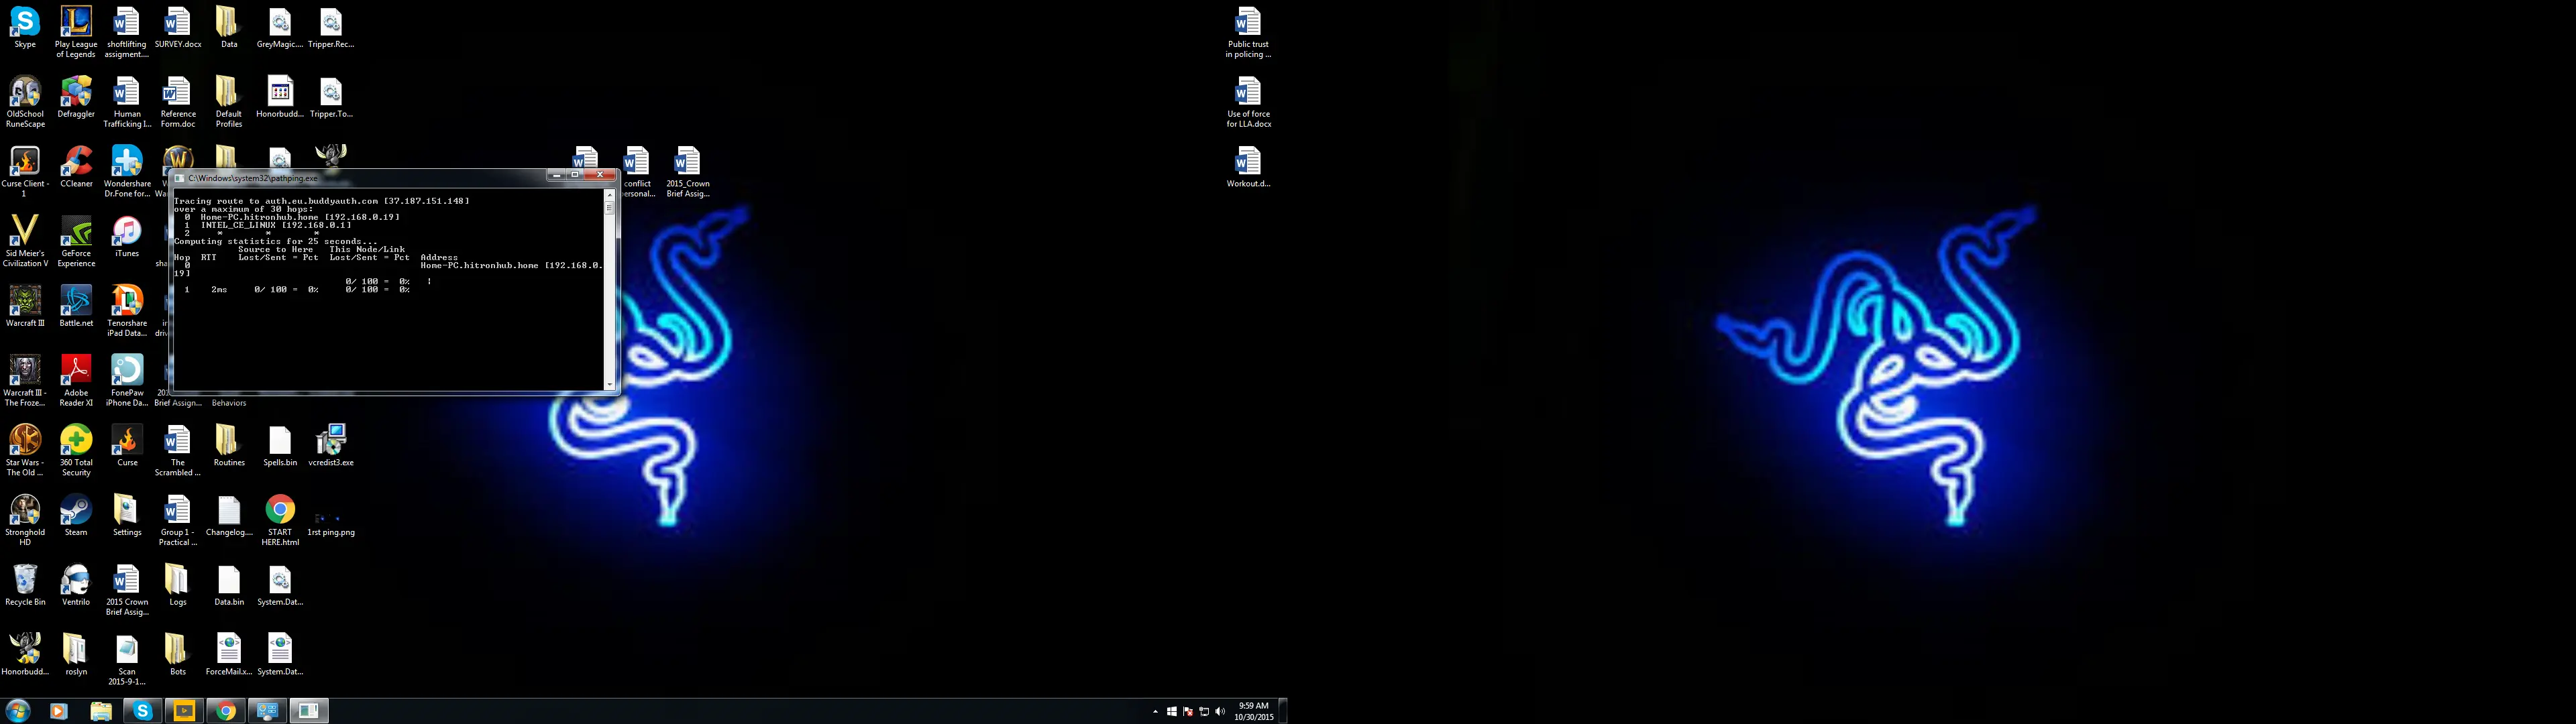Select Use of force for LLA.docx
Screen dimensions: 2576x724
pyautogui.click(x=1248, y=102)
